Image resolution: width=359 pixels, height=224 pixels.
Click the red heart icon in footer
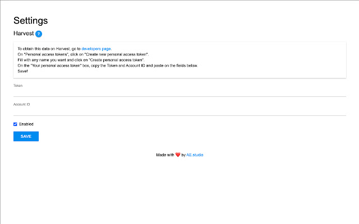tap(178, 155)
